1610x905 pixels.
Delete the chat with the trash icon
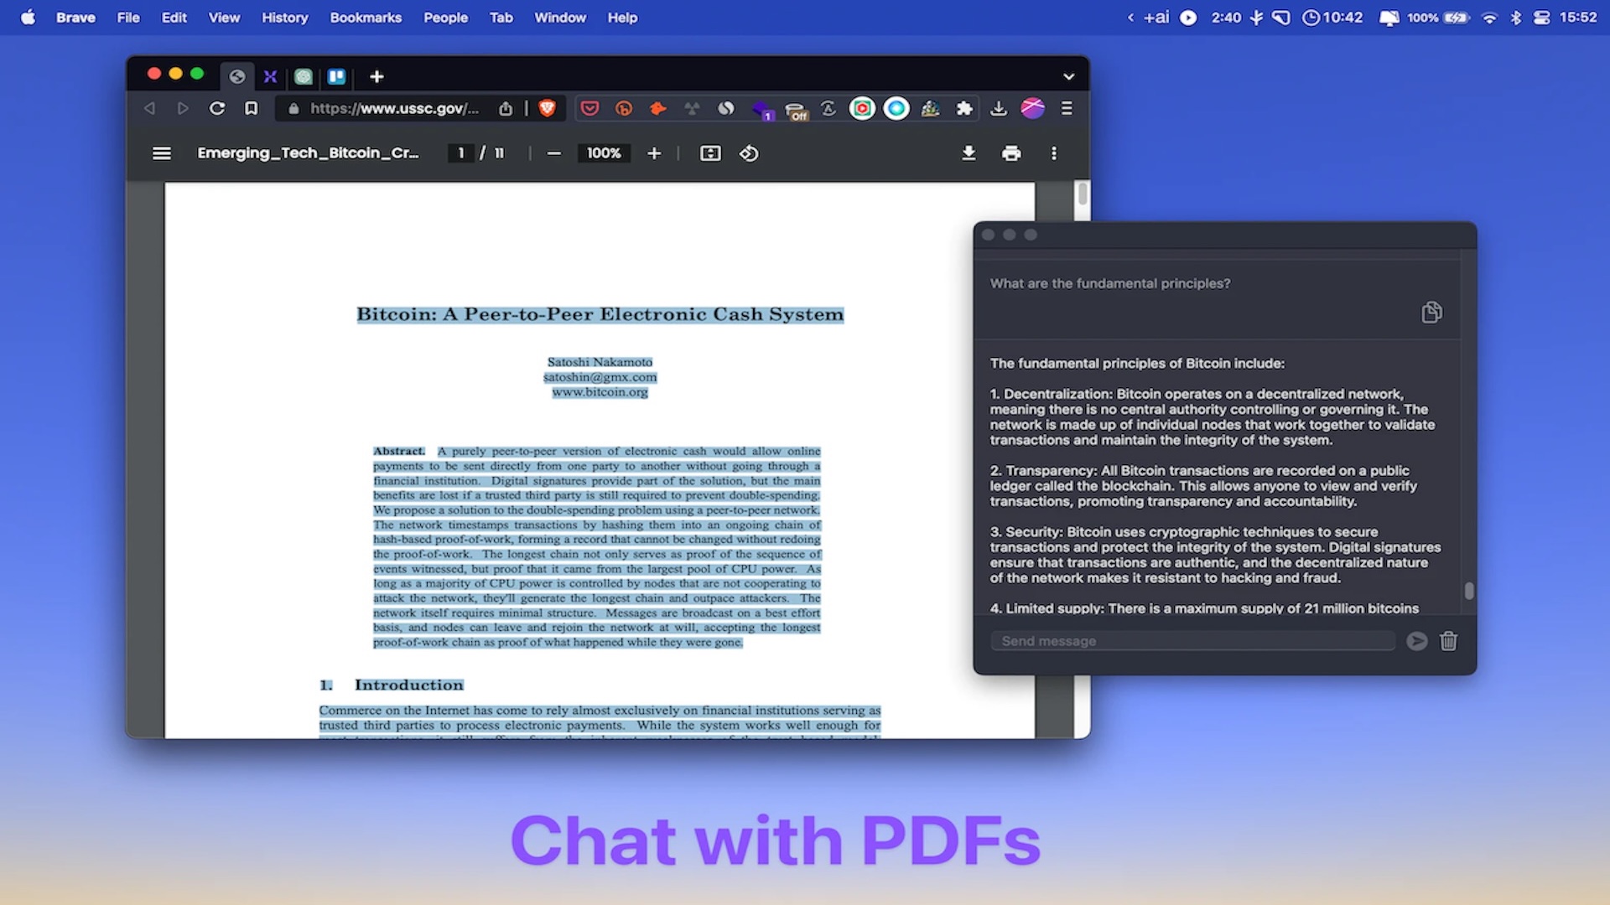[x=1448, y=641]
